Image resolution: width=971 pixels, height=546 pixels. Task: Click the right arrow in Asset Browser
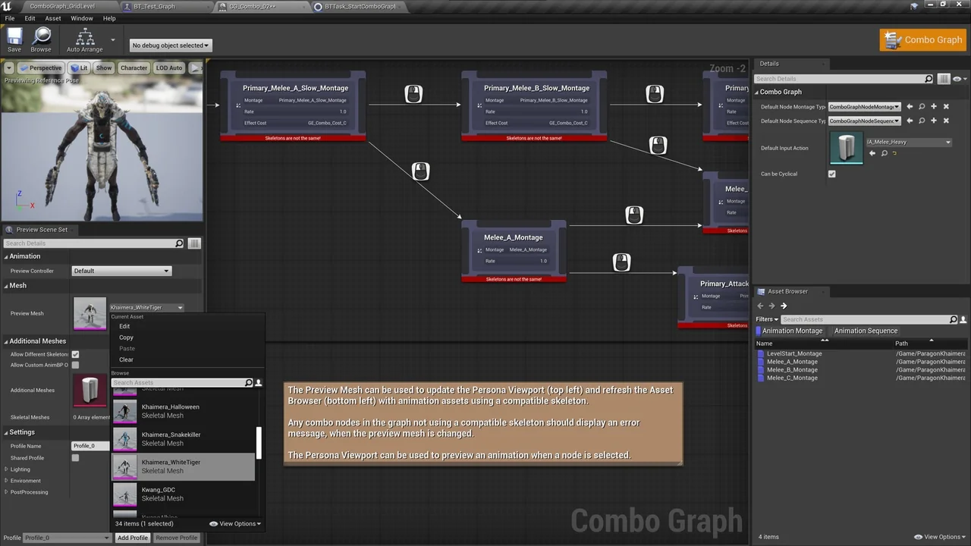click(784, 305)
